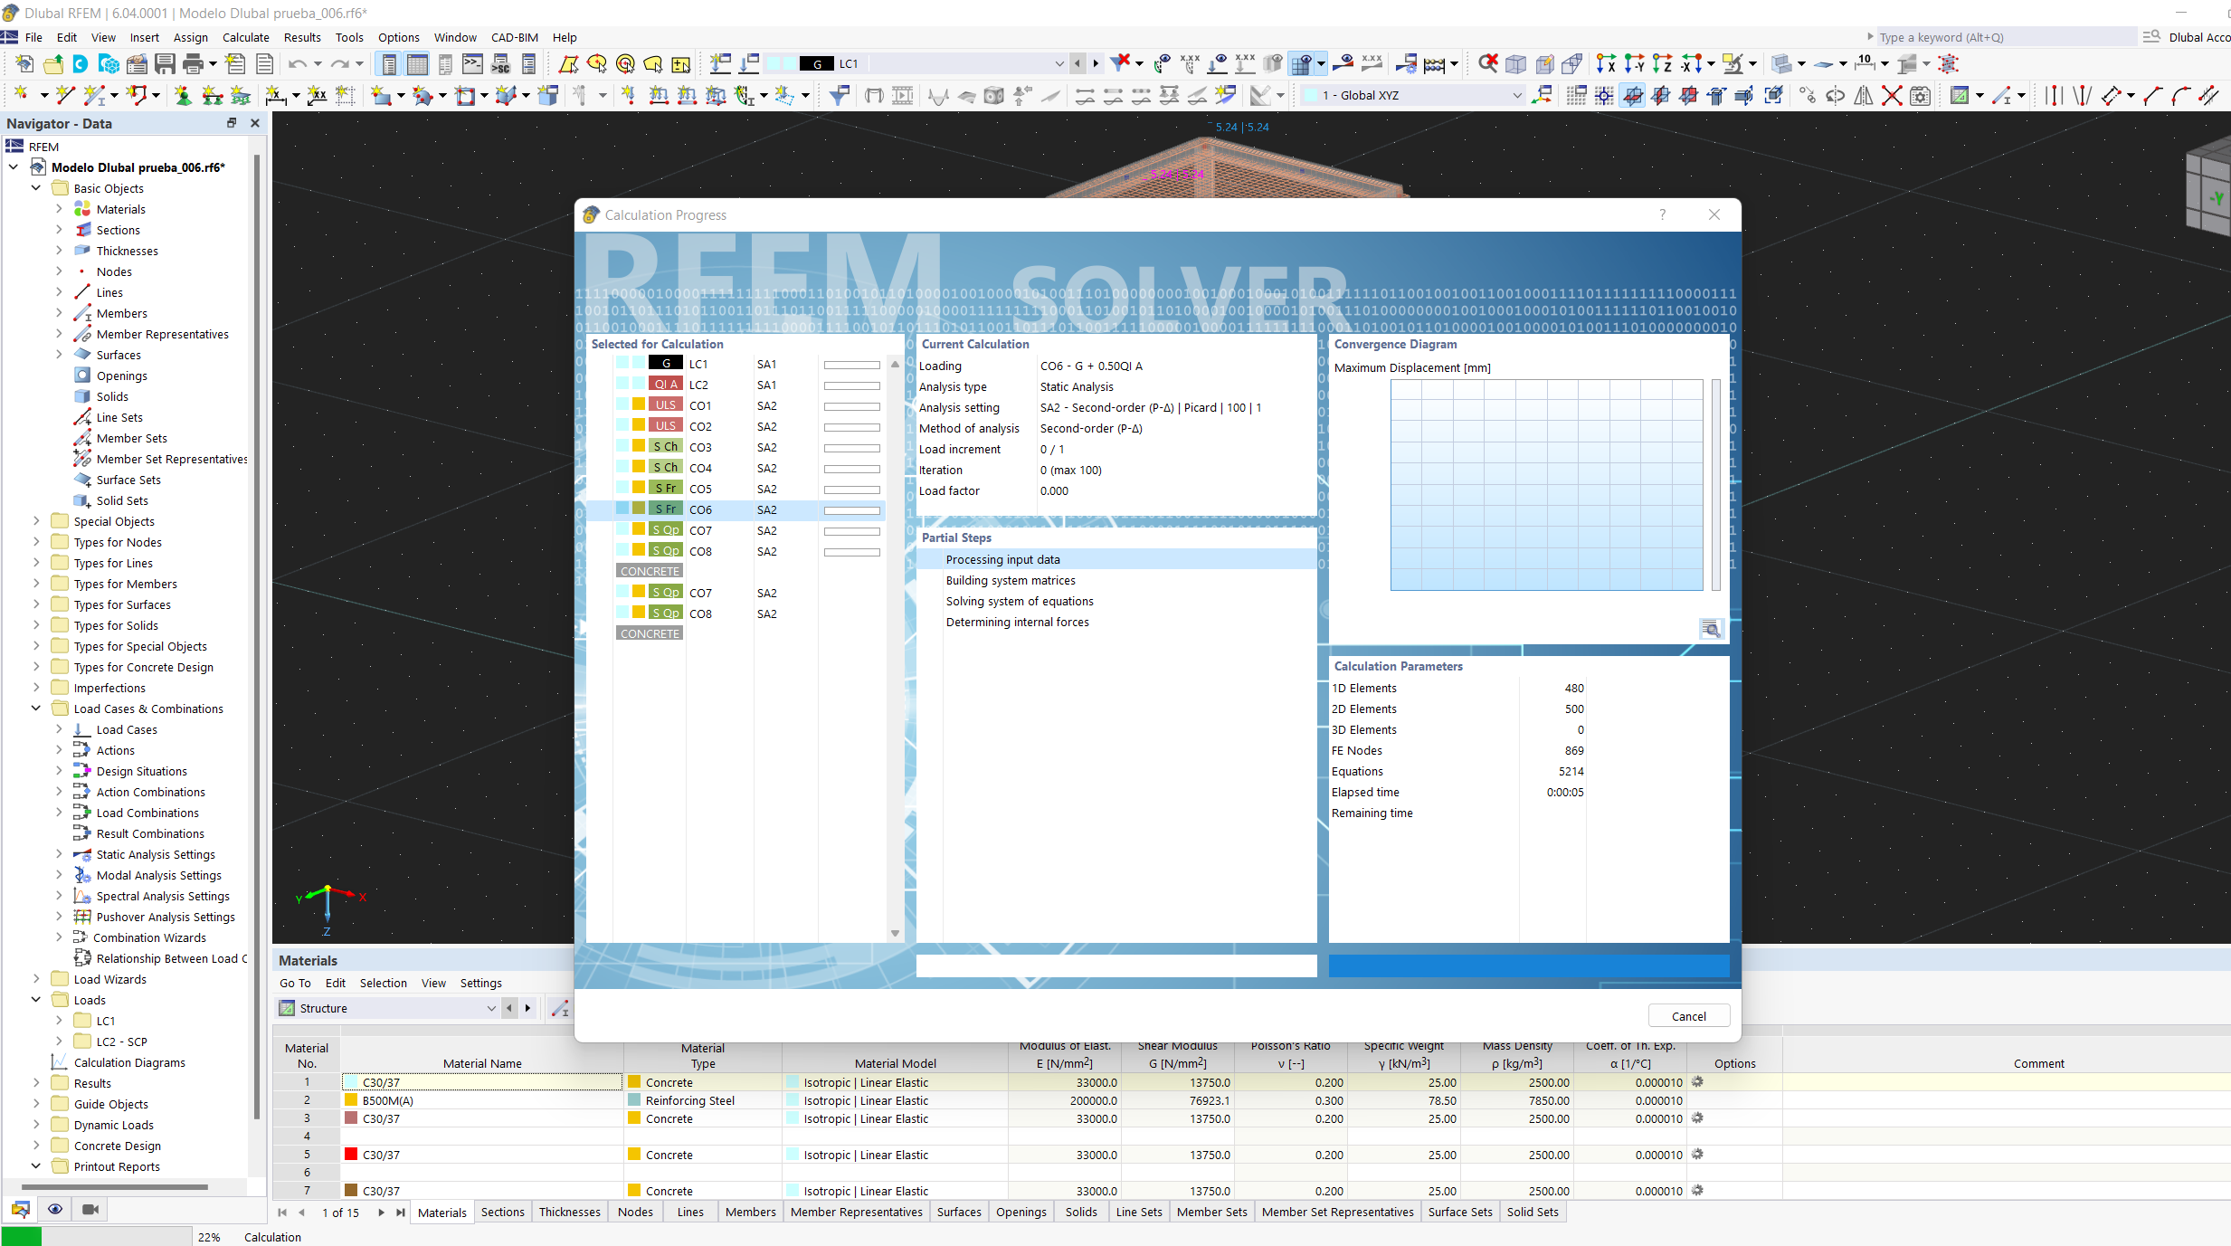This screenshot has width=2231, height=1246.
Task: Click the keyword search field
Action: click(2005, 37)
